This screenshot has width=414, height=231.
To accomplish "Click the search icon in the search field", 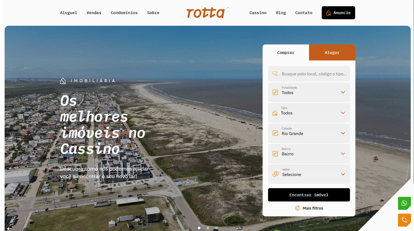I will [275, 74].
